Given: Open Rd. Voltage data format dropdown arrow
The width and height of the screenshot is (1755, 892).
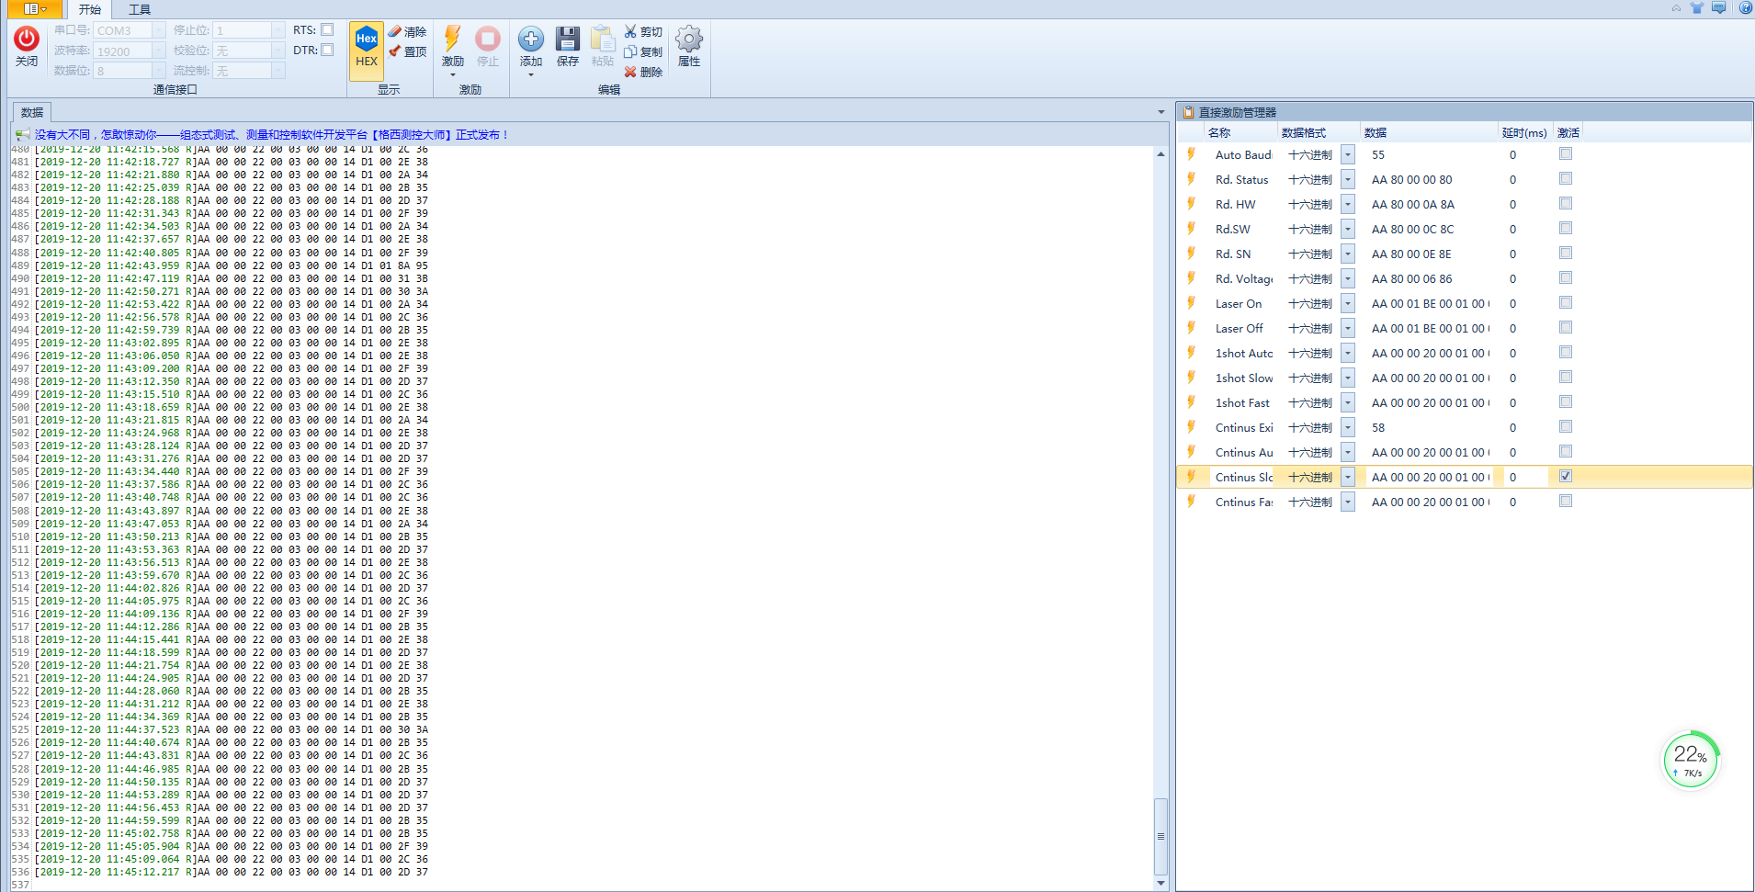Looking at the screenshot, I should (1348, 278).
